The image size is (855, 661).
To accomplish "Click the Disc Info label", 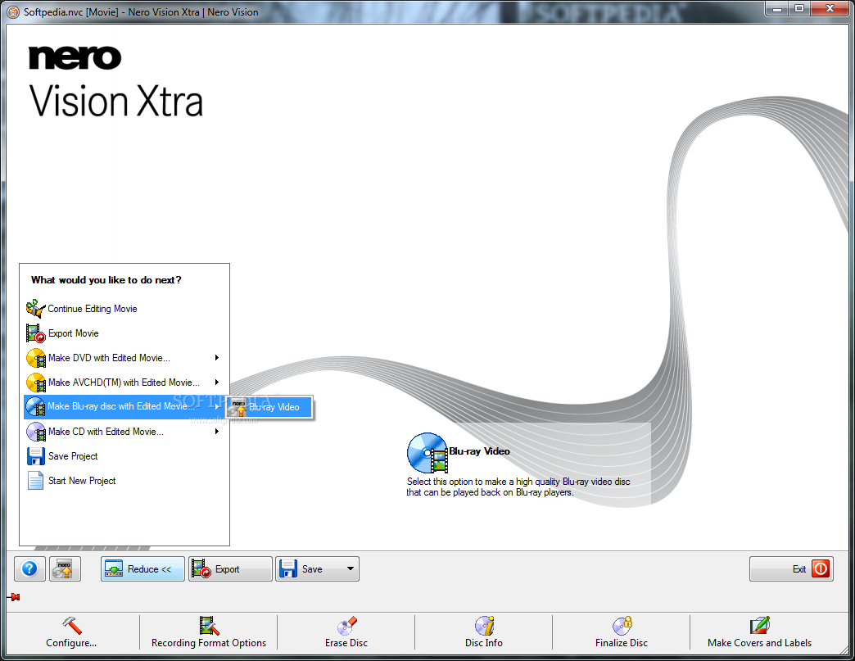I will click(x=484, y=643).
